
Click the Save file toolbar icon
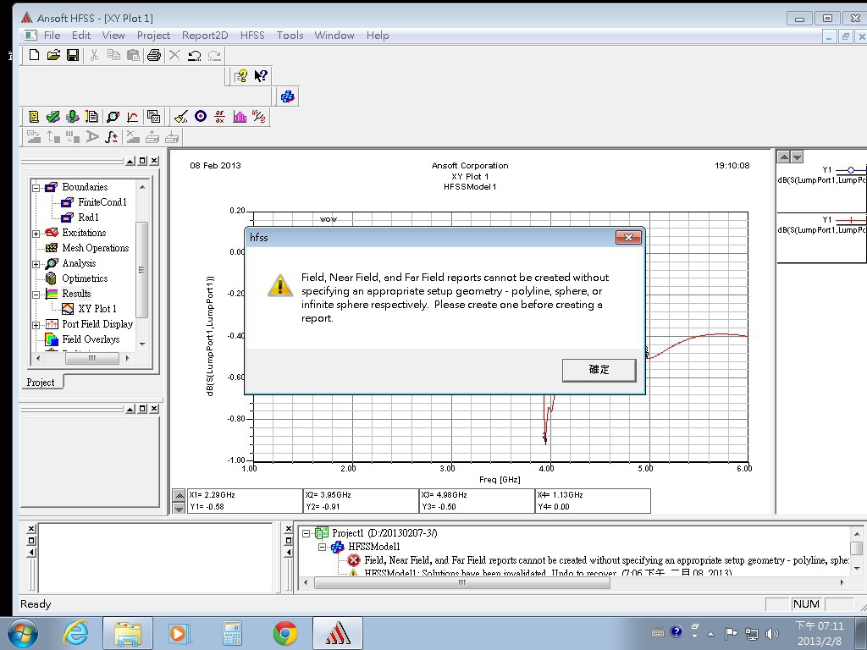(x=73, y=55)
